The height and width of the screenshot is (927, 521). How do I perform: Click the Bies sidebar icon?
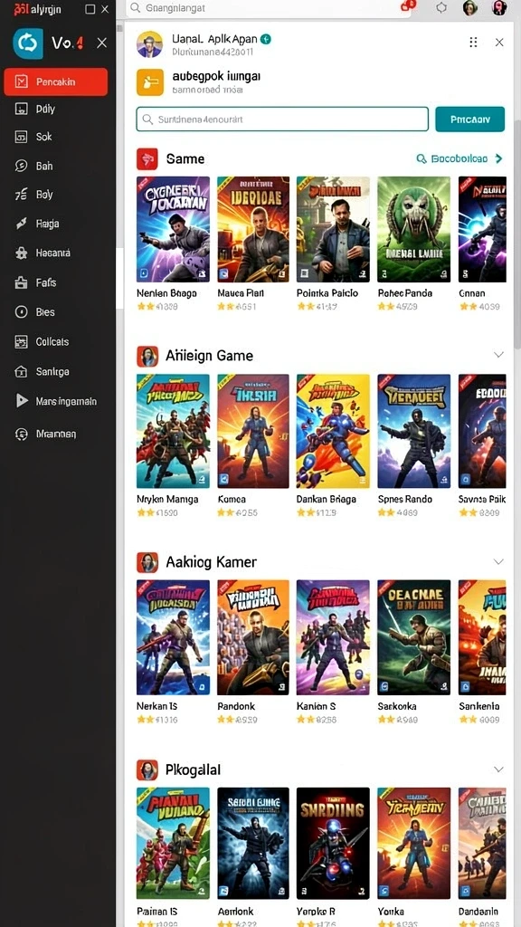22,312
